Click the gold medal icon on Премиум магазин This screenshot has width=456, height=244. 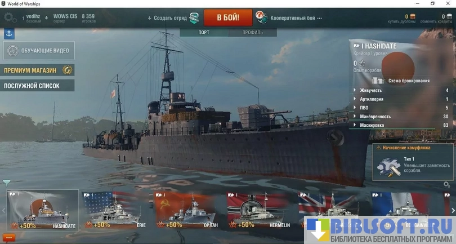click(x=68, y=70)
